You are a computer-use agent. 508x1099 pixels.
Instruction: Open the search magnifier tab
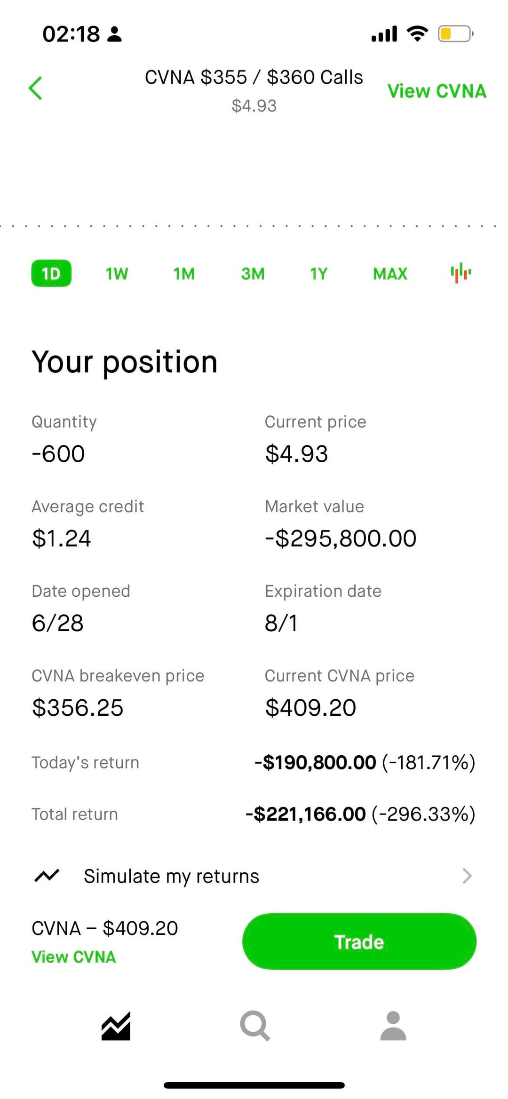pos(254,1025)
